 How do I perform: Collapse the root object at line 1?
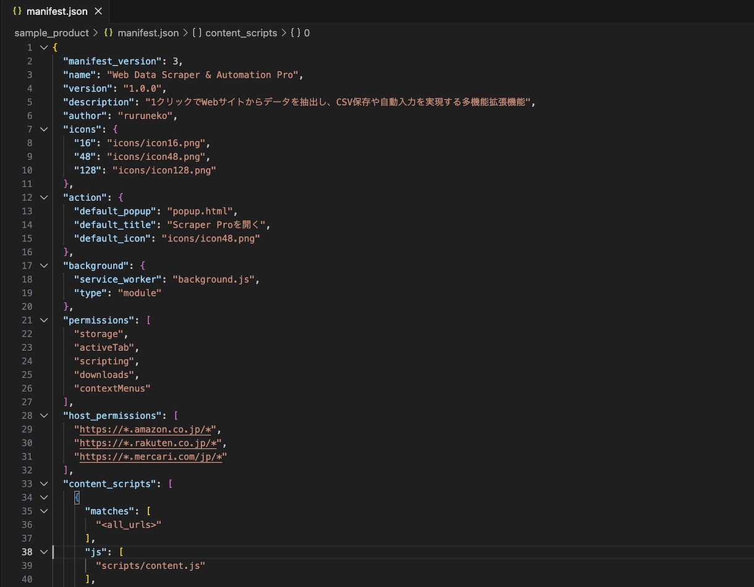tap(43, 48)
